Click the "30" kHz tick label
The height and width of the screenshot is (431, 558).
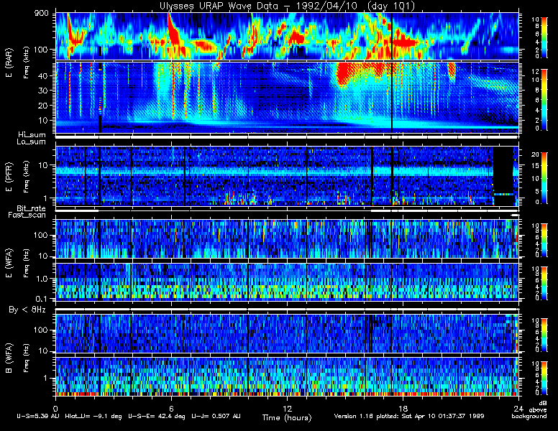43,91
